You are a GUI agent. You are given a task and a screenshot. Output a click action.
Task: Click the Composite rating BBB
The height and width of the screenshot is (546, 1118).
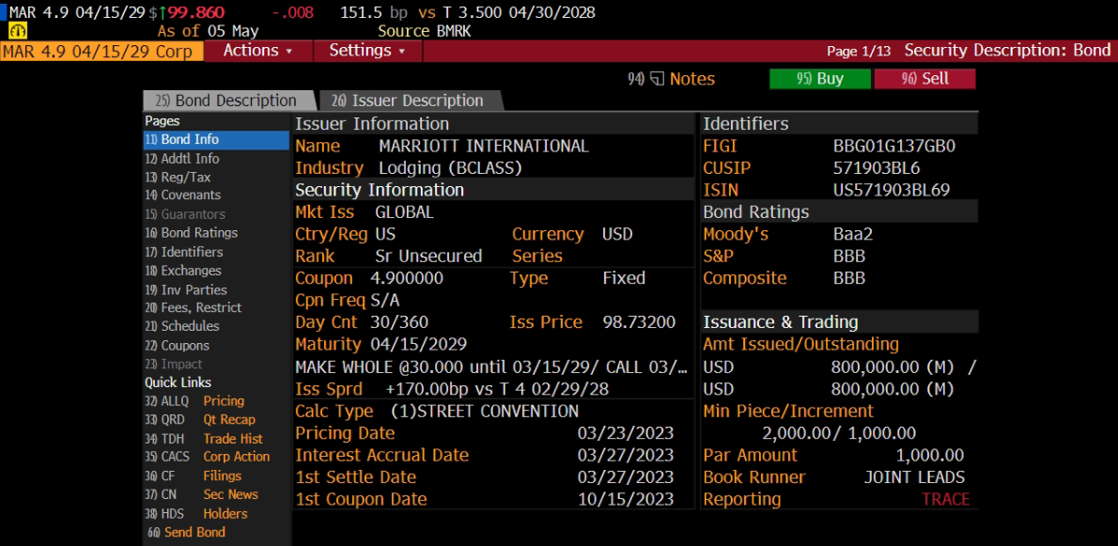(849, 278)
